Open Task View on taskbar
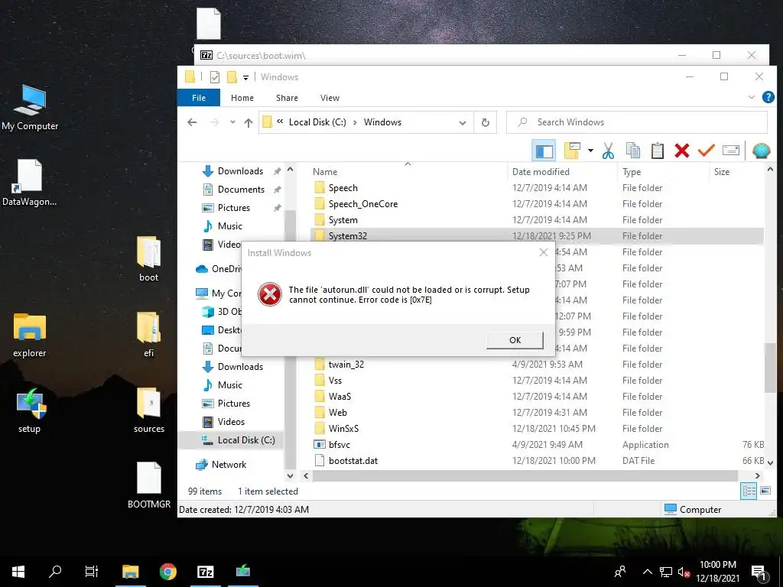This screenshot has height=587, width=783. [92, 572]
